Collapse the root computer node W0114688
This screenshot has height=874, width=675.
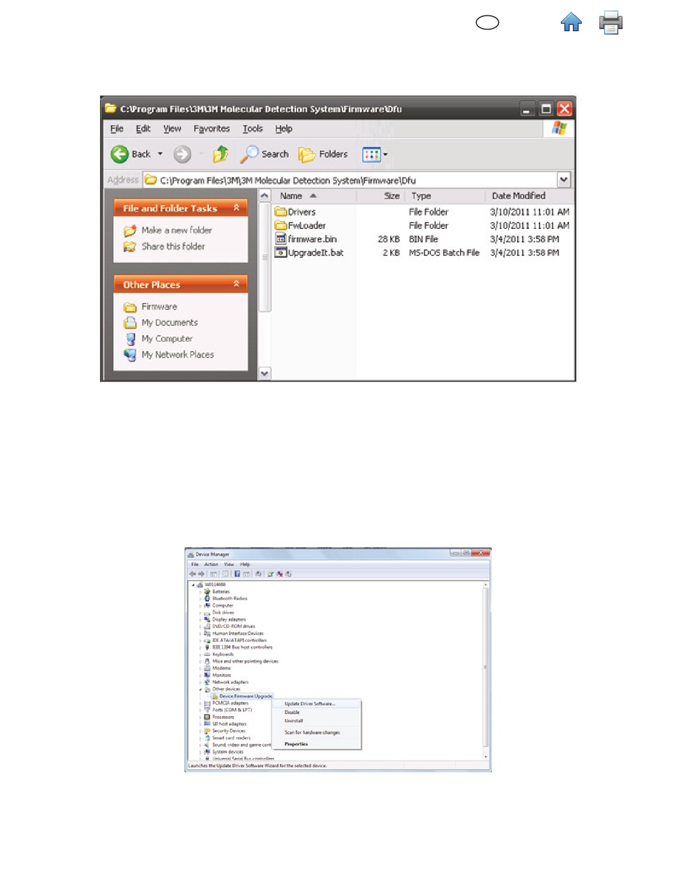[x=193, y=585]
